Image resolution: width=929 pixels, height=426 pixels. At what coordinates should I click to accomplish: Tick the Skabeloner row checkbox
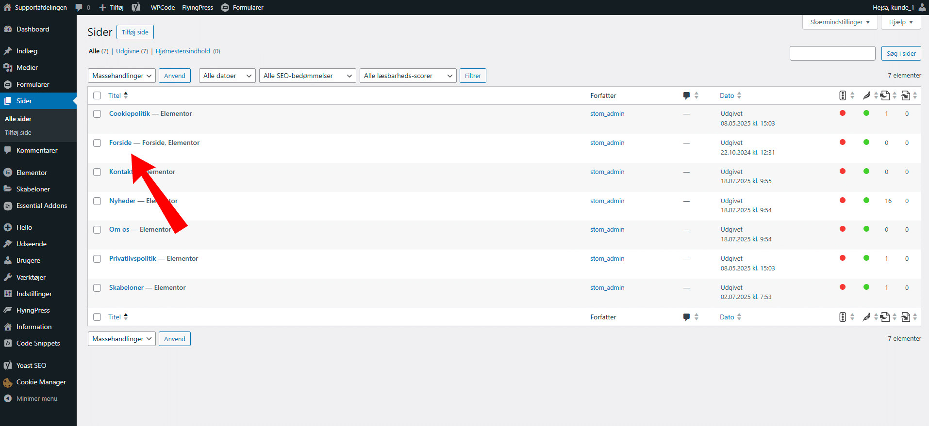point(97,288)
